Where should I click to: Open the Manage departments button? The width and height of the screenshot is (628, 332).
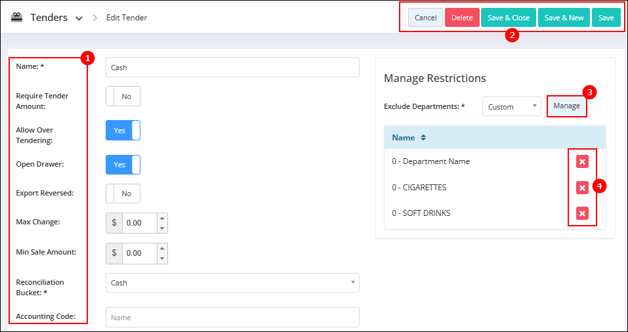567,106
